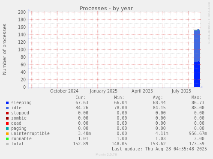
Task: Click the zombie legend color swatch
Action: [7, 118]
